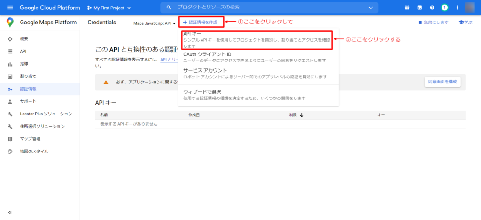Click the overview icon beside 概要
The height and width of the screenshot is (220, 481).
10,39
